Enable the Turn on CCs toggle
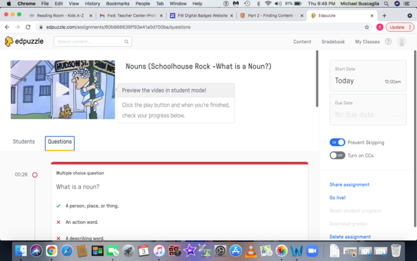Screen dimensions: 417x261 337,155
